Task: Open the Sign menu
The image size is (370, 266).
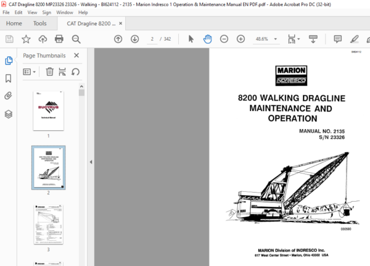Action: click(x=46, y=12)
